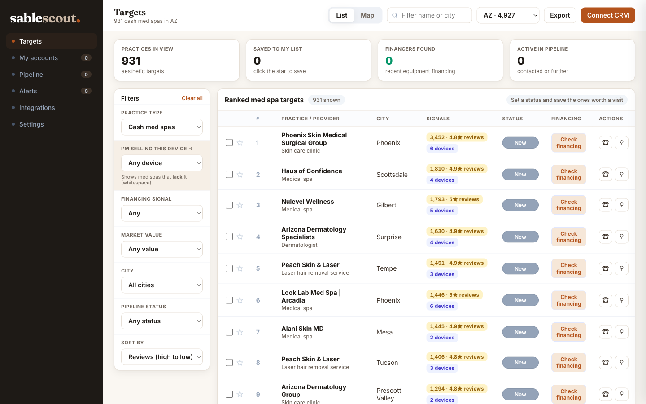Open map pin for Look Lab Med Spa row
Screen dimensions: 646x404
(x=622, y=300)
